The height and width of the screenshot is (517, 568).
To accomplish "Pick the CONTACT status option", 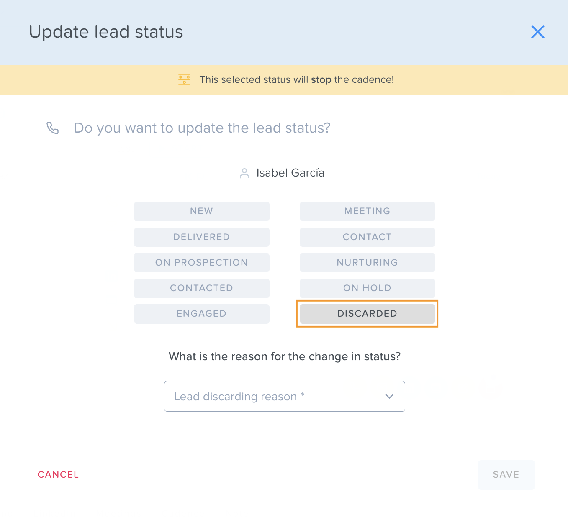I will 367,237.
